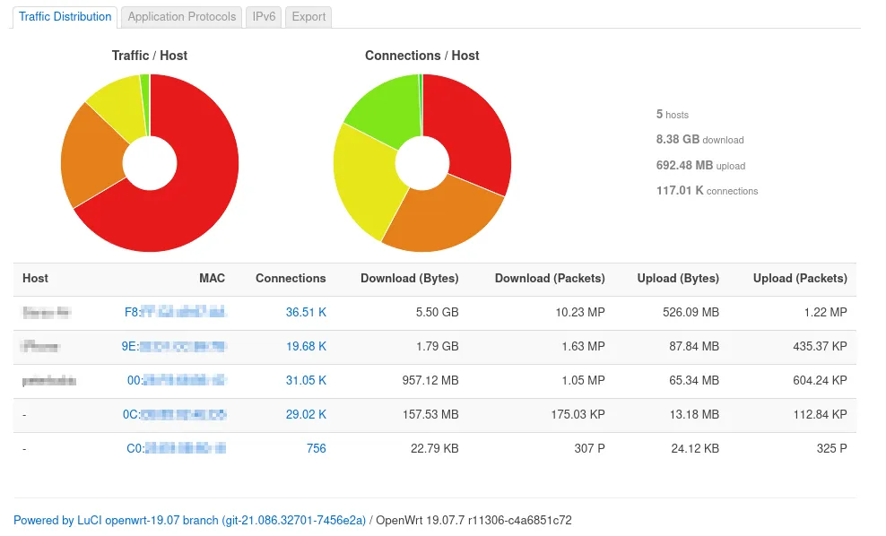The image size is (886, 536).
Task: Click the 19.68 K connections link
Action: click(306, 346)
